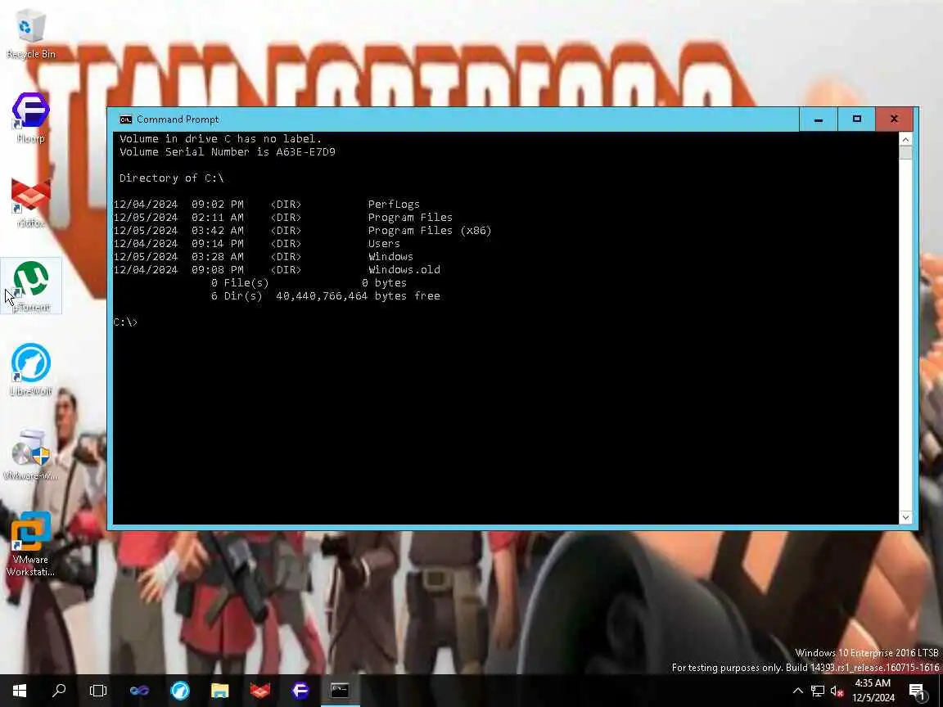Select the VMware Workstation desktop shortcut
The width and height of the screenshot is (943, 707).
[x=30, y=544]
